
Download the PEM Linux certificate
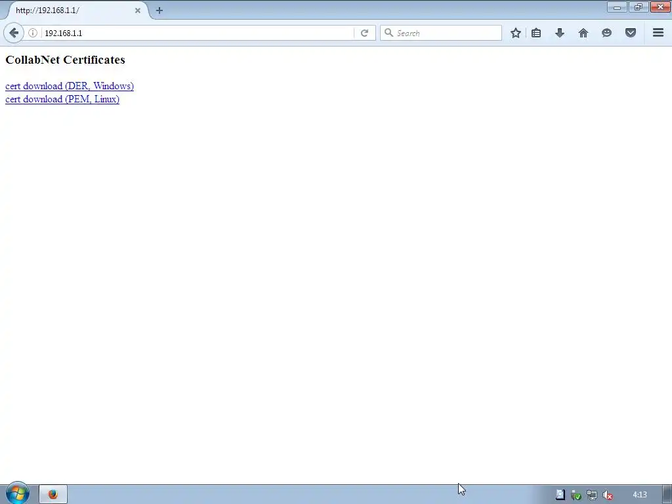(62, 100)
